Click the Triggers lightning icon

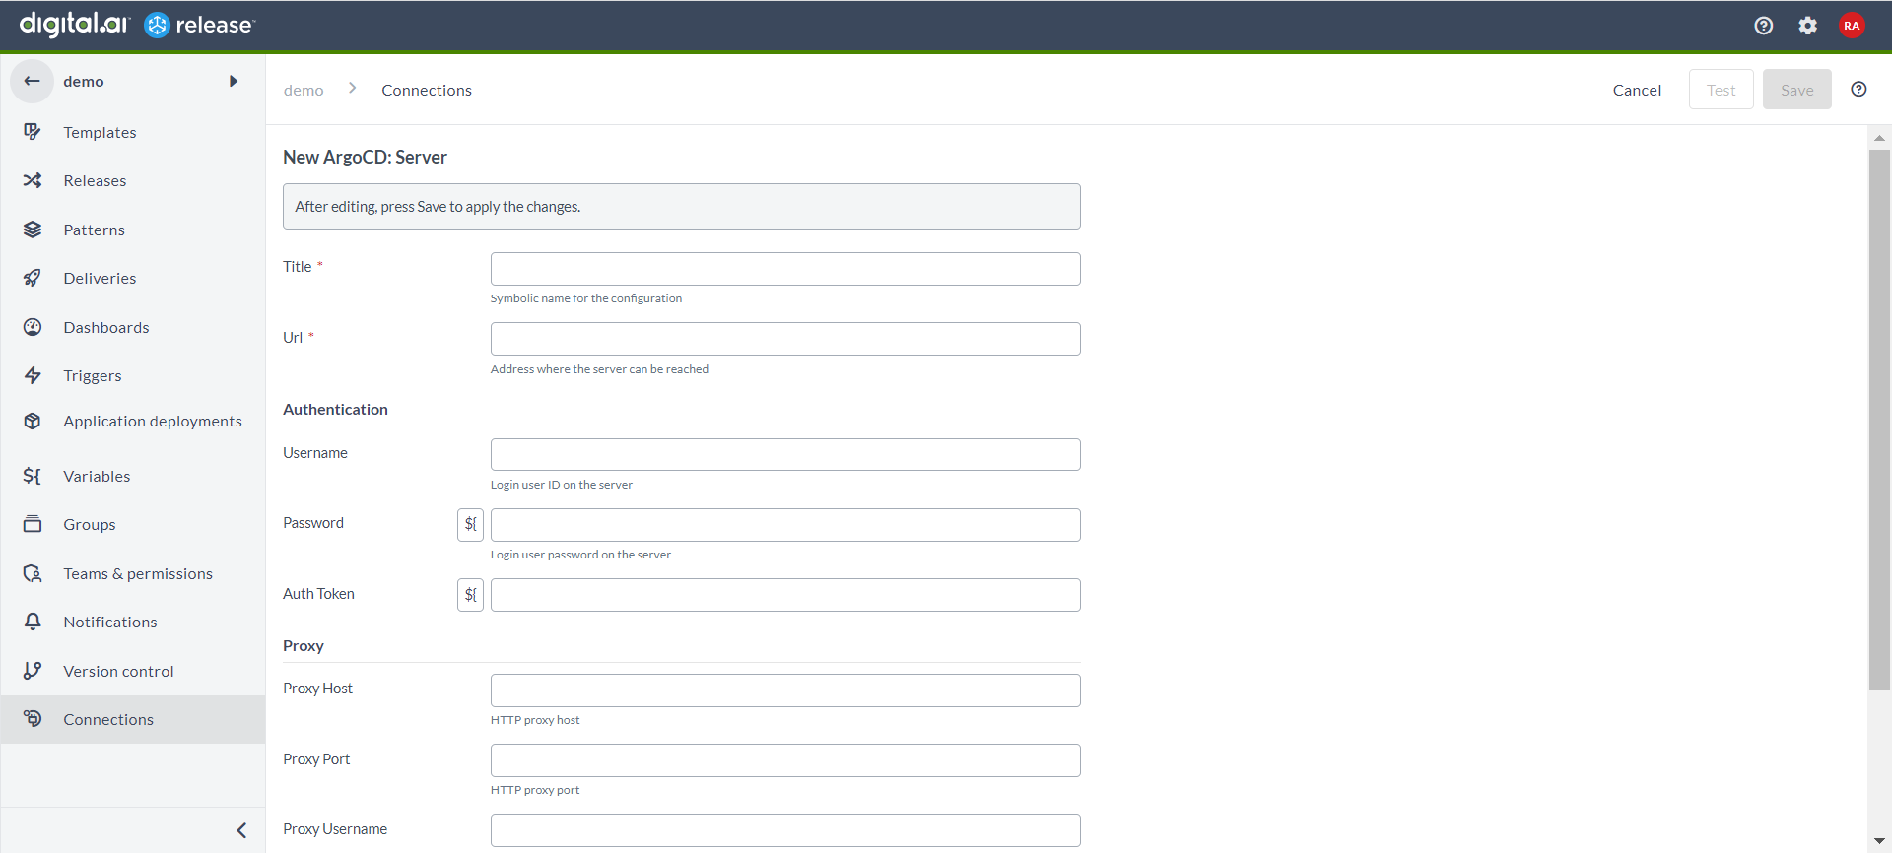point(33,375)
